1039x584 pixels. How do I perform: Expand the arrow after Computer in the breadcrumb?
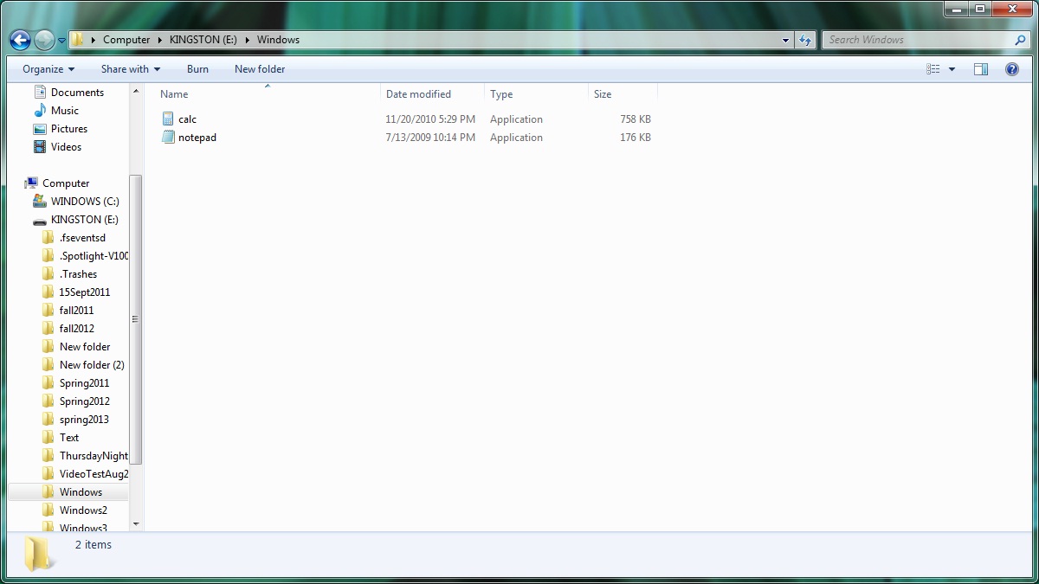(160, 40)
